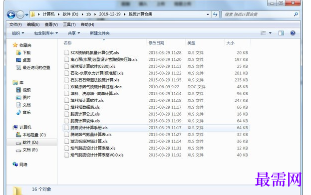Go back using the Back arrow button
This screenshot has width=311, height=195.
click(x=11, y=14)
